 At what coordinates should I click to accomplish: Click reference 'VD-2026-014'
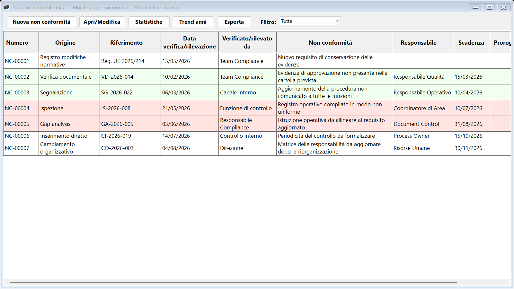coord(130,76)
